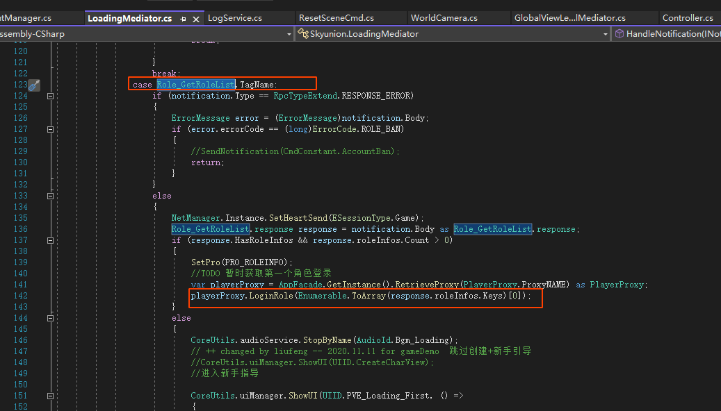Screen dimensions: 721x411
Task: Close the LoadingMediator.cs tab
Action: click(195, 19)
